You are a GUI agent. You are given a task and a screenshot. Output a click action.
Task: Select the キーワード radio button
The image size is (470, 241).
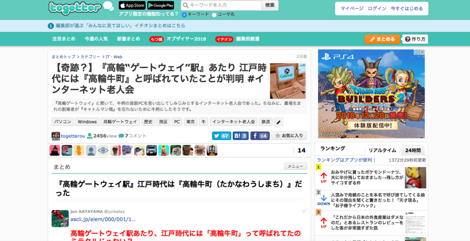coord(184,15)
